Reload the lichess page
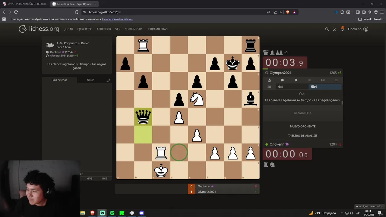The height and width of the screenshot is (217, 386). pos(16,12)
